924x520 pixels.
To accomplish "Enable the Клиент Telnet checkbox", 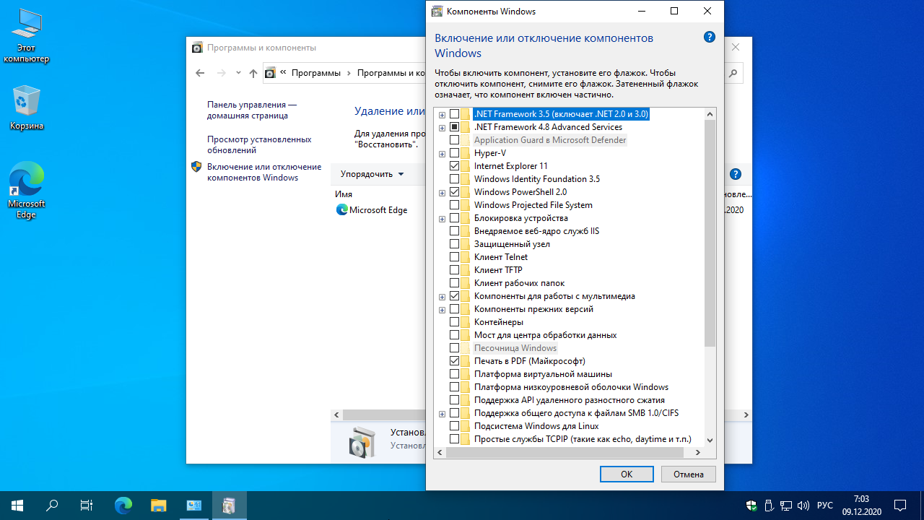I will point(454,257).
